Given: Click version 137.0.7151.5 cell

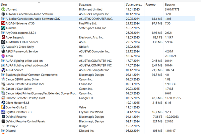Looking at the screenshot, I should 173,98.
